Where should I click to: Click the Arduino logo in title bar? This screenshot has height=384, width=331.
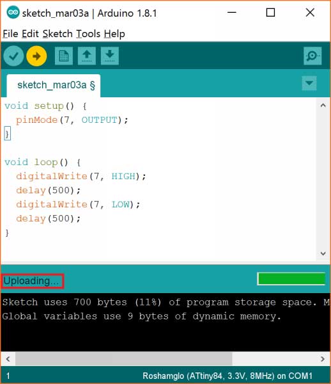(x=13, y=13)
